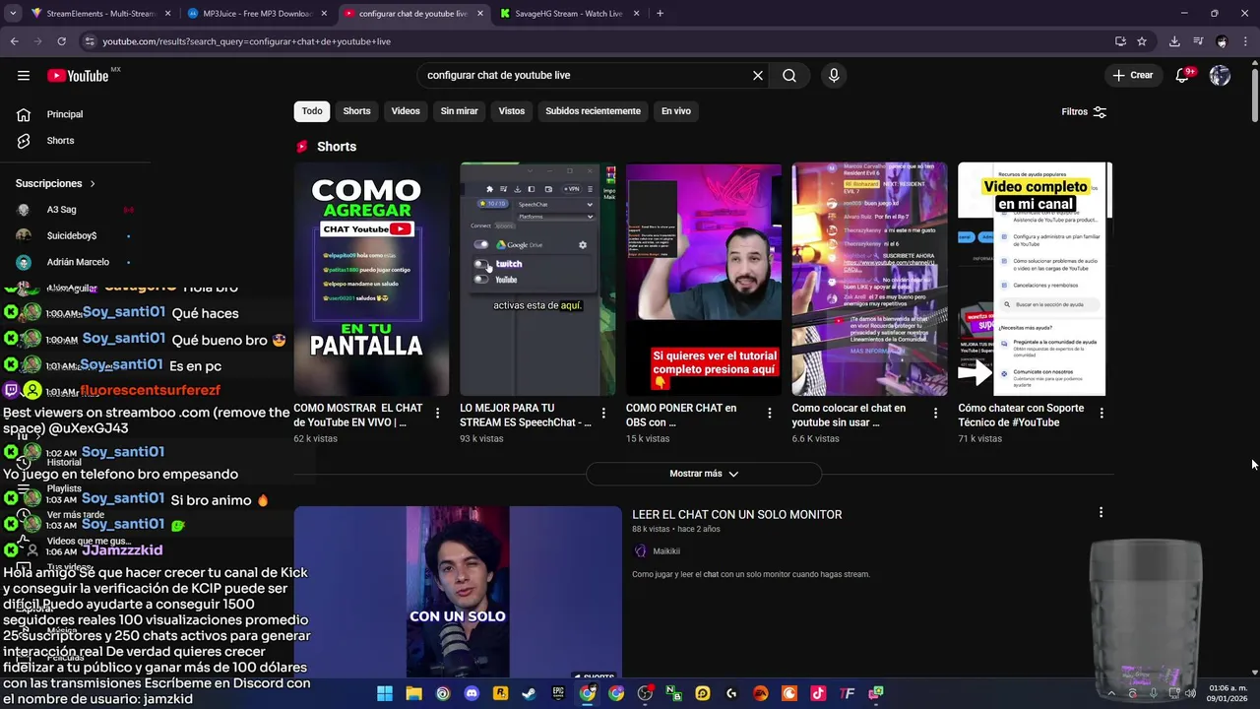Open OBS Studio from the taskbar

click(645, 693)
